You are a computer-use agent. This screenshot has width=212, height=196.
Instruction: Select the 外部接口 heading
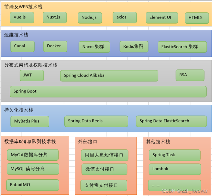point(88,142)
